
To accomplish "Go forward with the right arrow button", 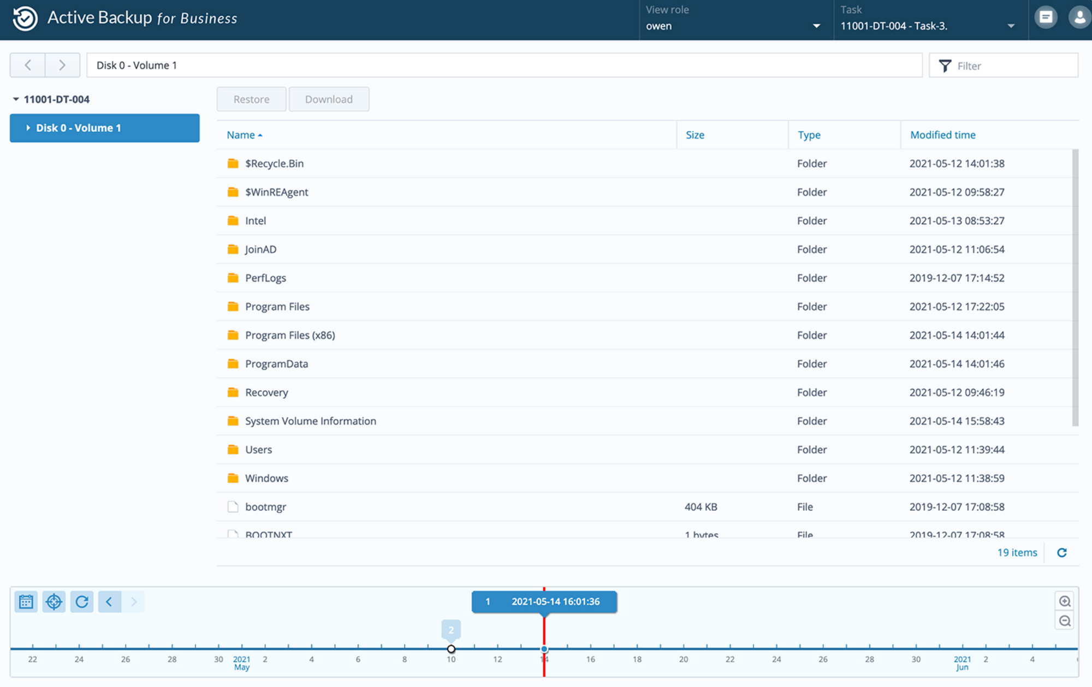I will click(63, 65).
